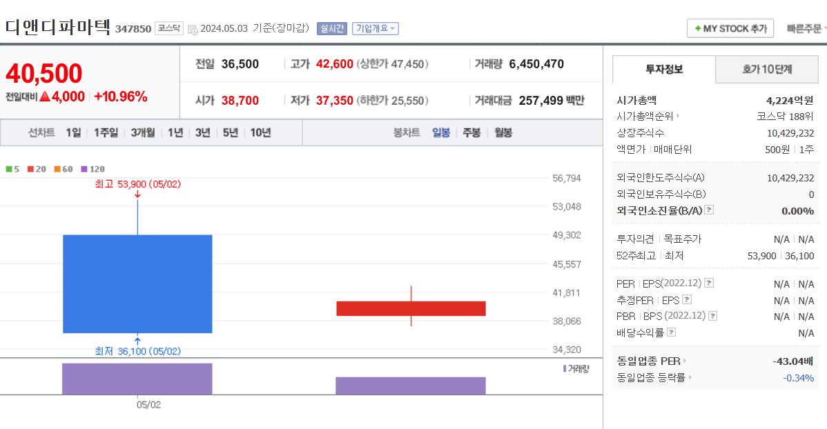Select the 월봉 candle chart
The image size is (827, 429).
(503, 133)
